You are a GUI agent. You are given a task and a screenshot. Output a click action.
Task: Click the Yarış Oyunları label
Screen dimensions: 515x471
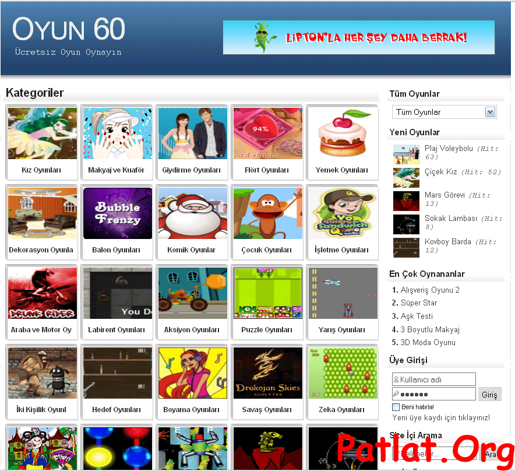[341, 330]
